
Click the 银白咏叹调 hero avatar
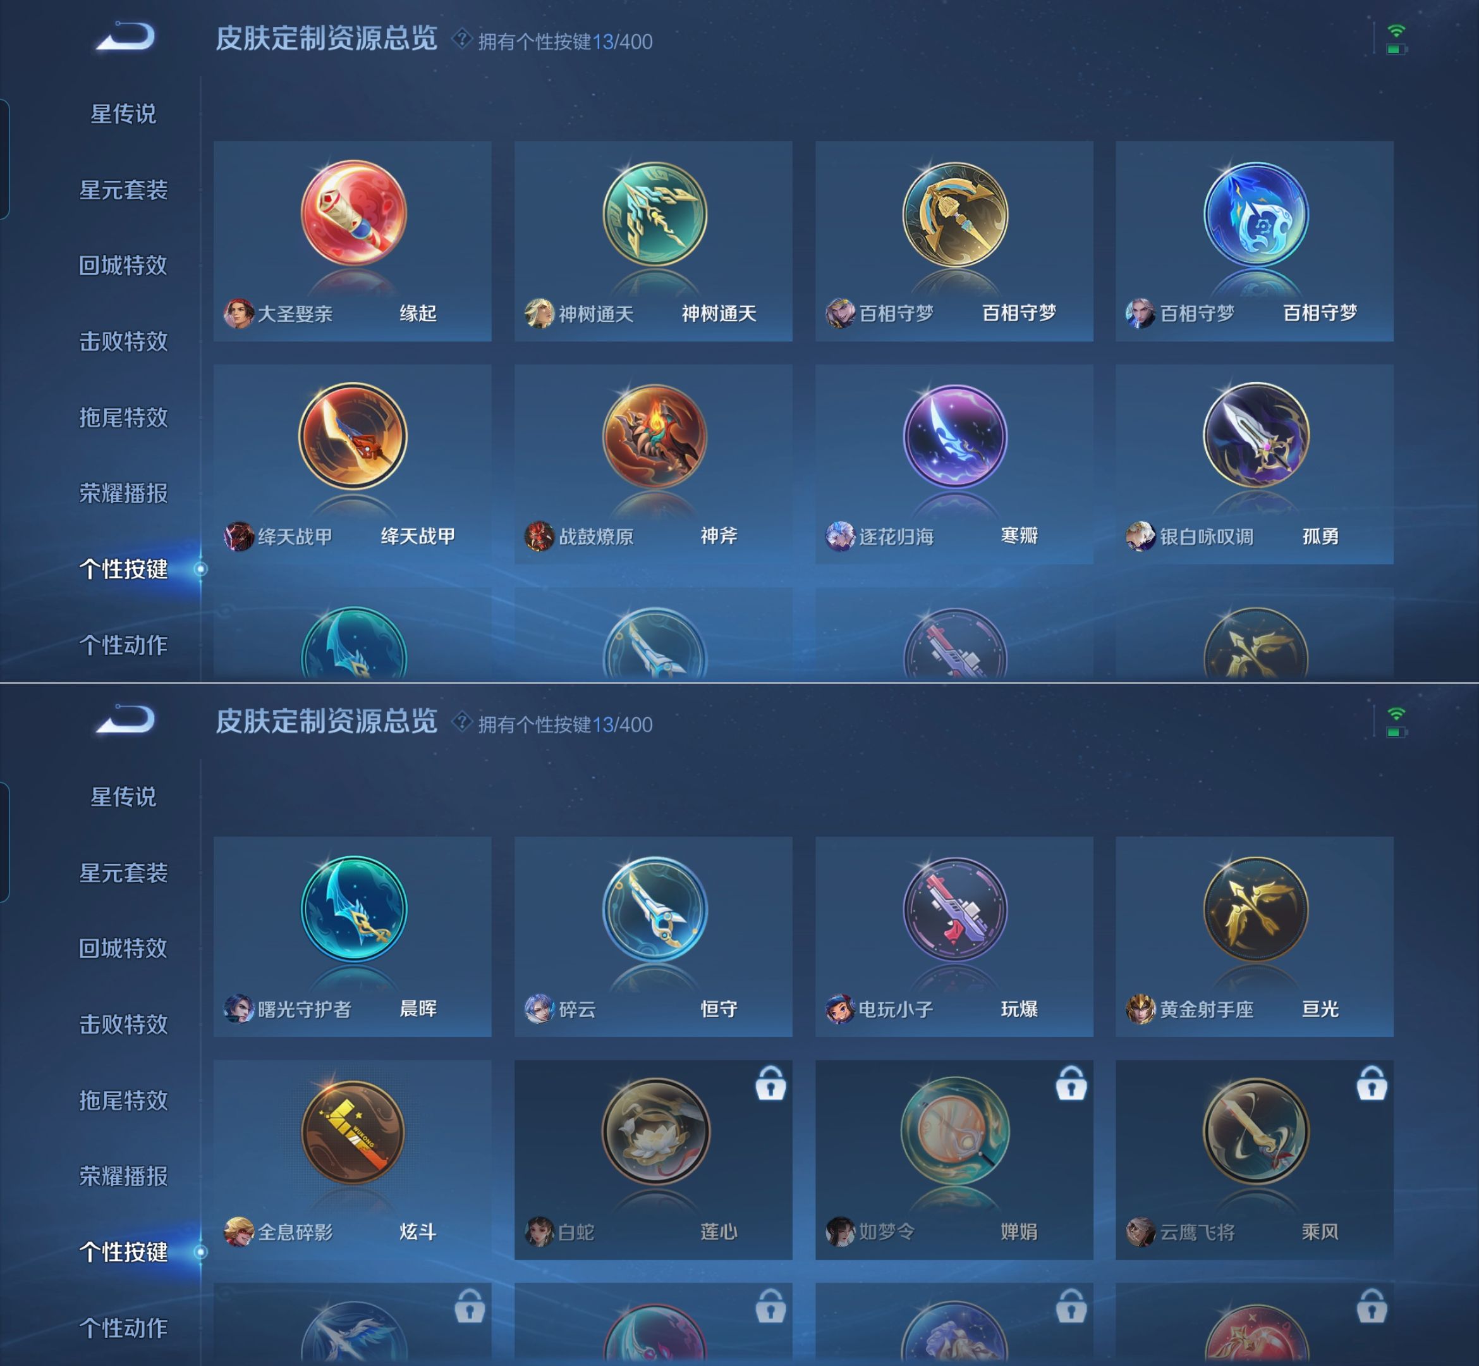[1141, 537]
